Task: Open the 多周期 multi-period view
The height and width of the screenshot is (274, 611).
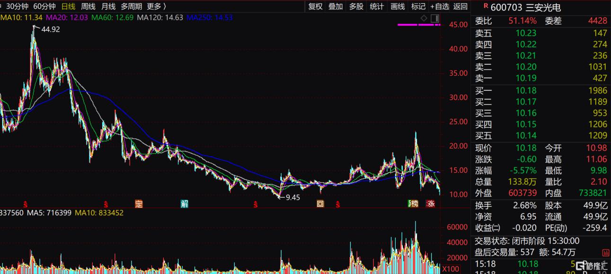Action: click(x=132, y=6)
